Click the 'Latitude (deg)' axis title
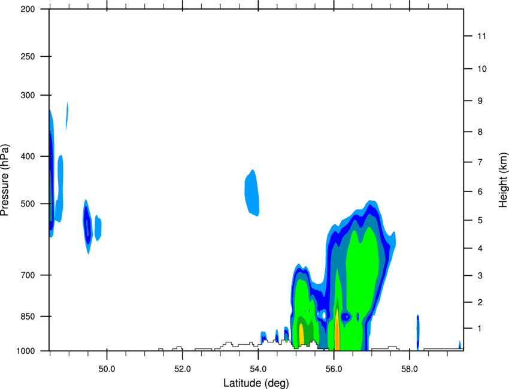Viewport: 509px width, 389px height. pos(256,383)
